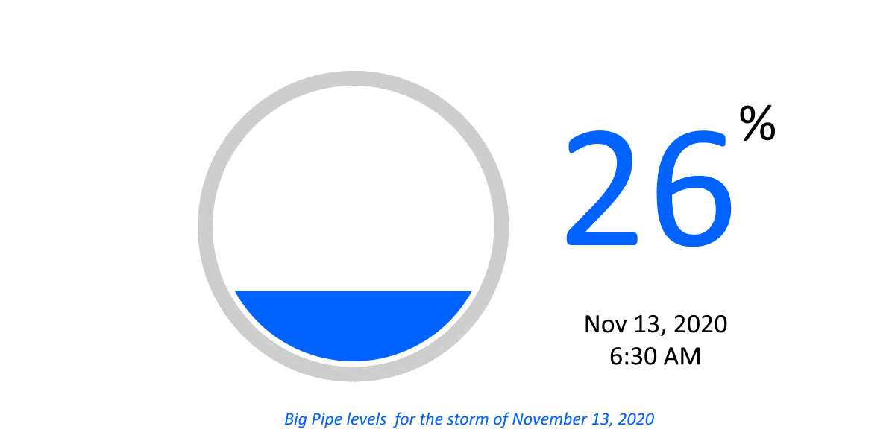Select the black percent symbol

click(x=757, y=124)
